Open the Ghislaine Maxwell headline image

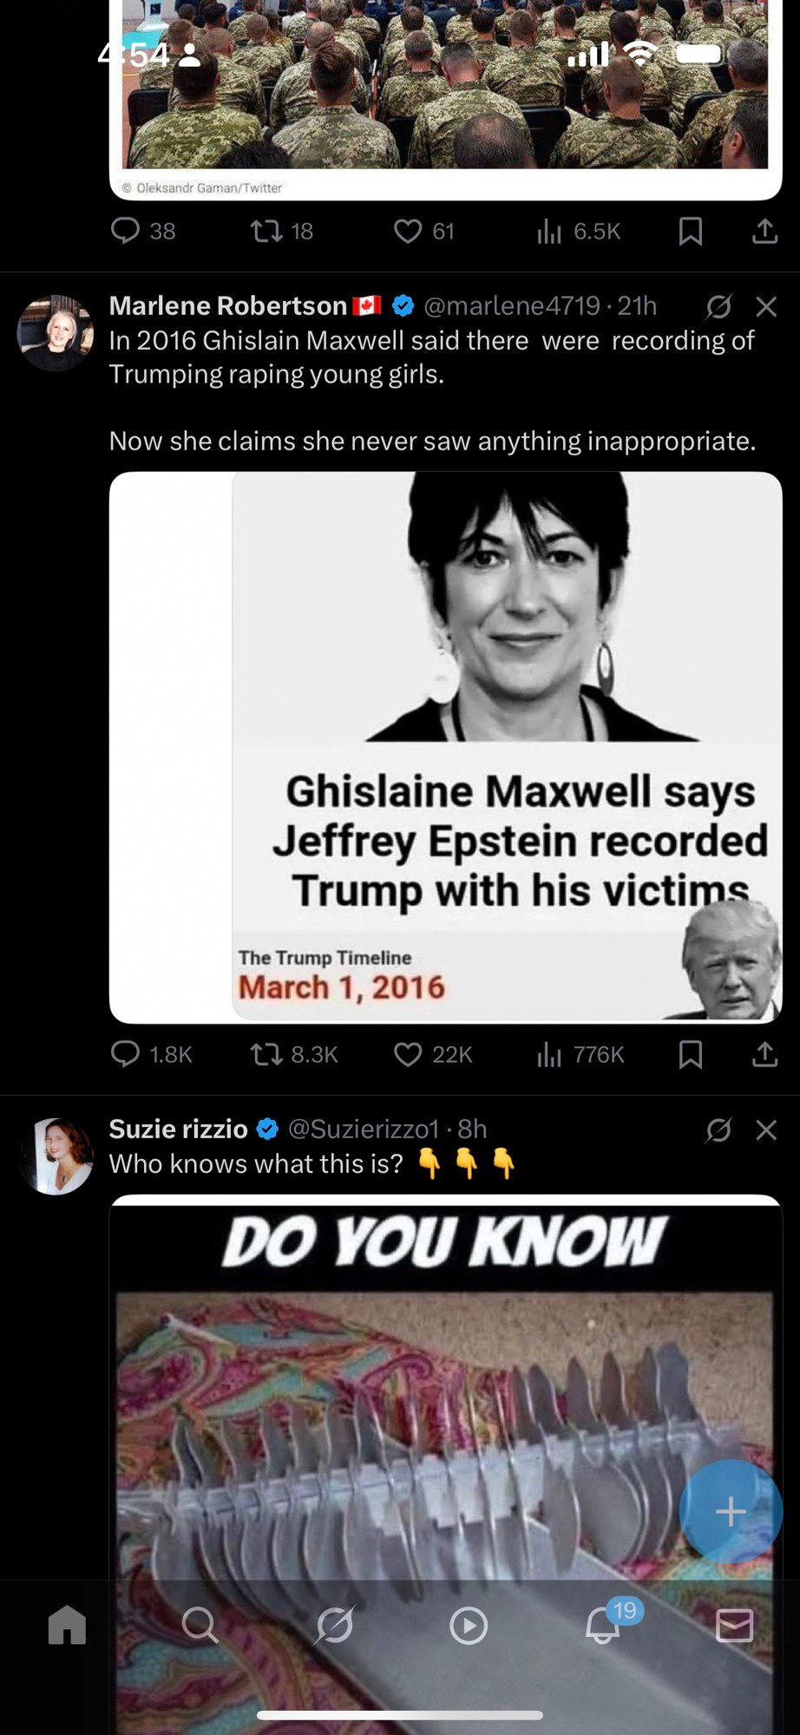(x=446, y=747)
